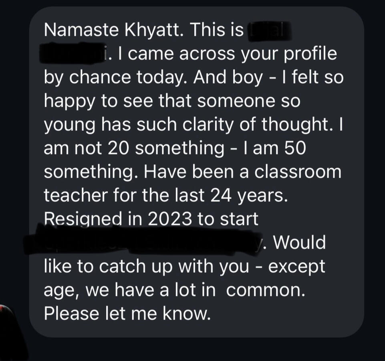This screenshot has width=385, height=361.
Task: Click the blacked-out name after 'This is'
Action: point(268,31)
